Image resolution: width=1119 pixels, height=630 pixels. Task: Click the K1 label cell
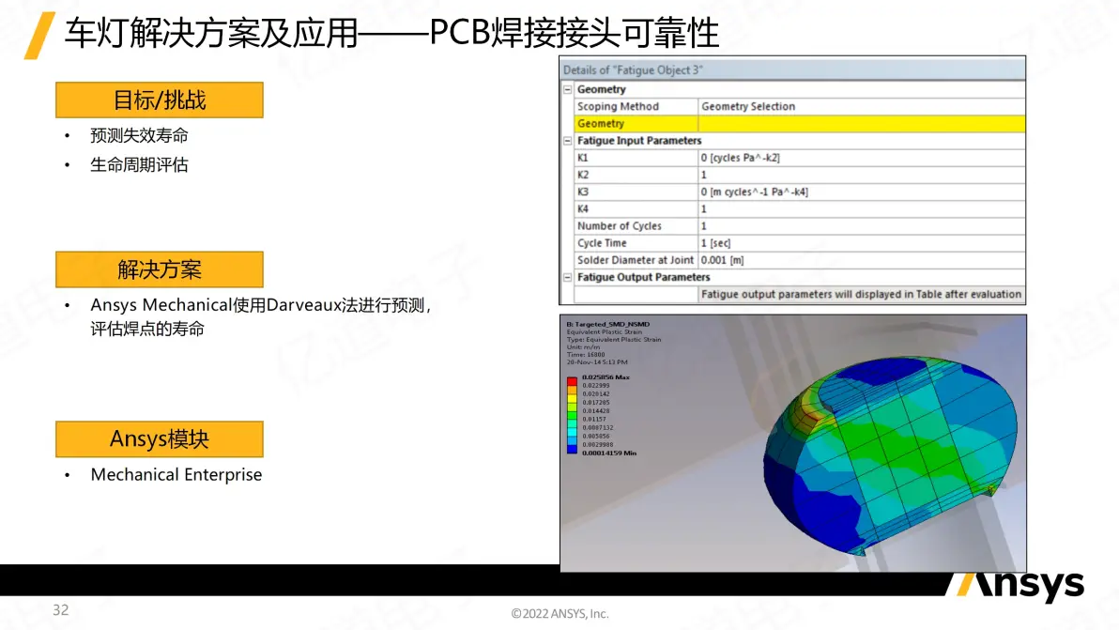636,158
